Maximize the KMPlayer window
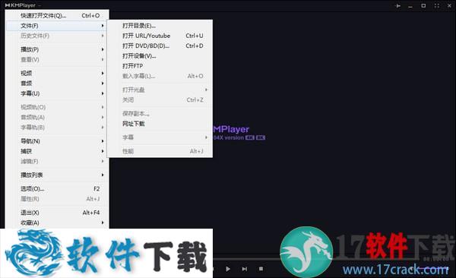456x278 pixels. (423, 6)
